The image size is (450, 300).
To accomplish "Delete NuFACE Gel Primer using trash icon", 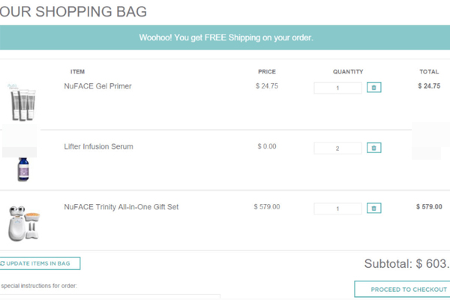I will pos(373,88).
